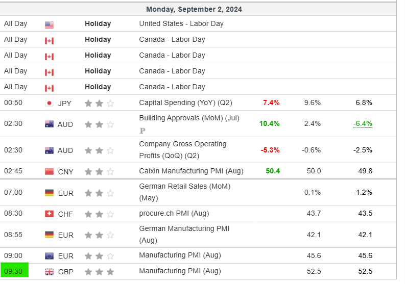The image size is (405, 284).
Task: Open Capital Spending (YoY) (Q2) event
Action: [185, 102]
